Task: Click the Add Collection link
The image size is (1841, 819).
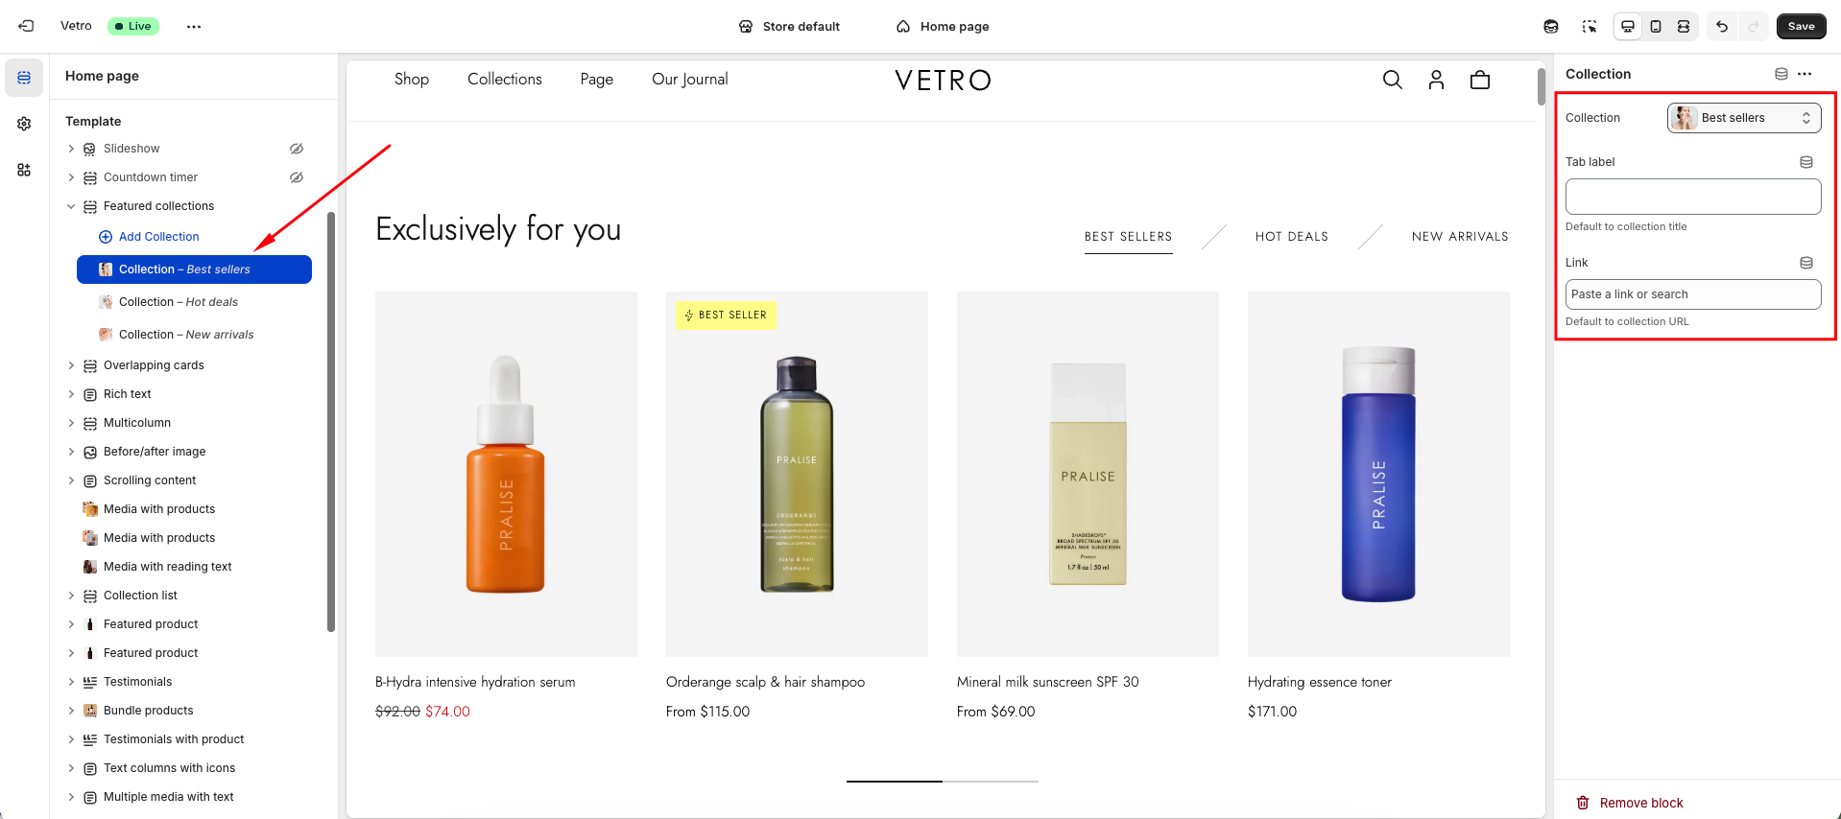Action: click(x=158, y=237)
